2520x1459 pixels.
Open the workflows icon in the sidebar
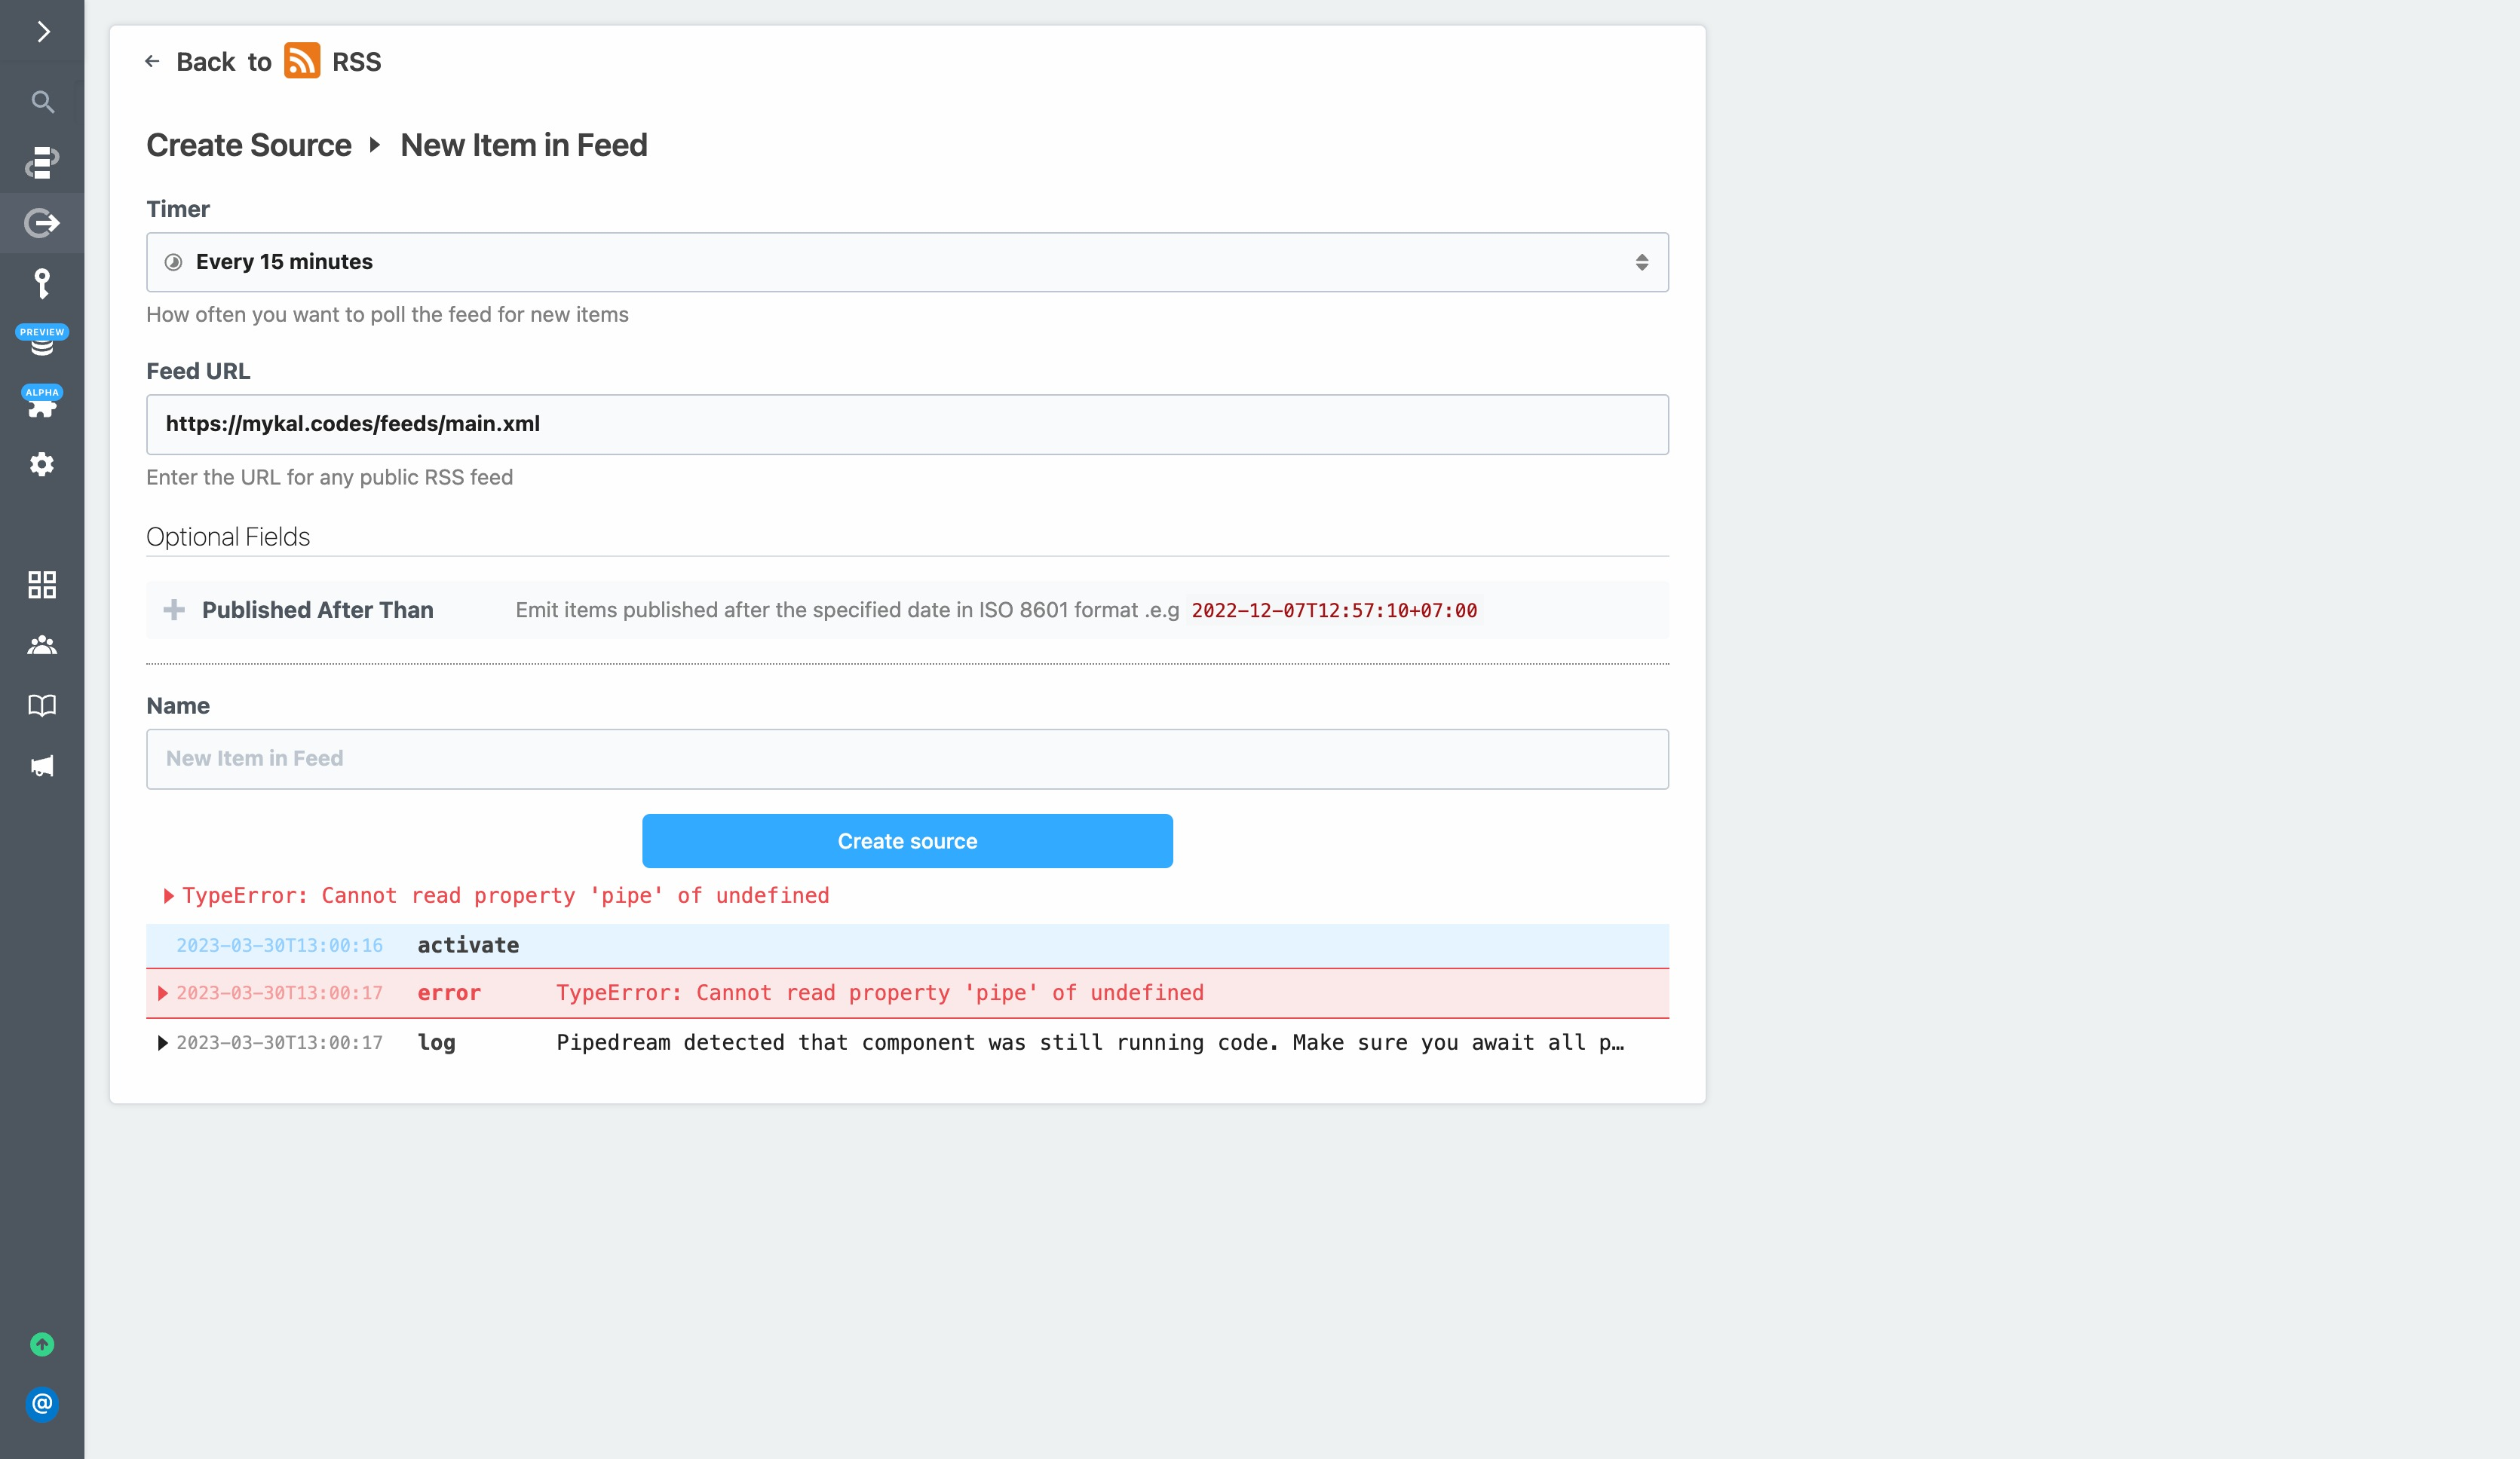(42, 163)
